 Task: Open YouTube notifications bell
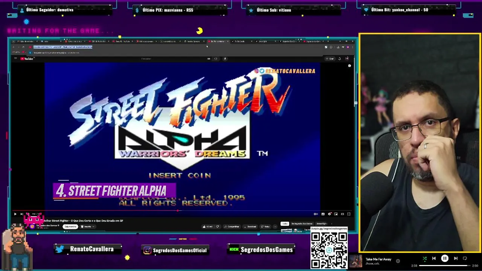click(x=340, y=59)
